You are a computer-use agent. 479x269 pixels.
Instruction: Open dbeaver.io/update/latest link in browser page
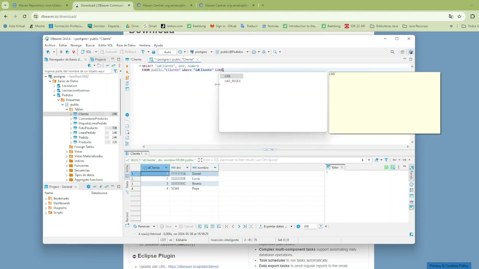(x=193, y=267)
